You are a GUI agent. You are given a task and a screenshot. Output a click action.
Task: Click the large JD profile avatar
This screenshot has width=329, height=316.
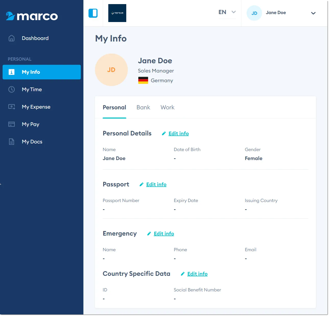111,70
